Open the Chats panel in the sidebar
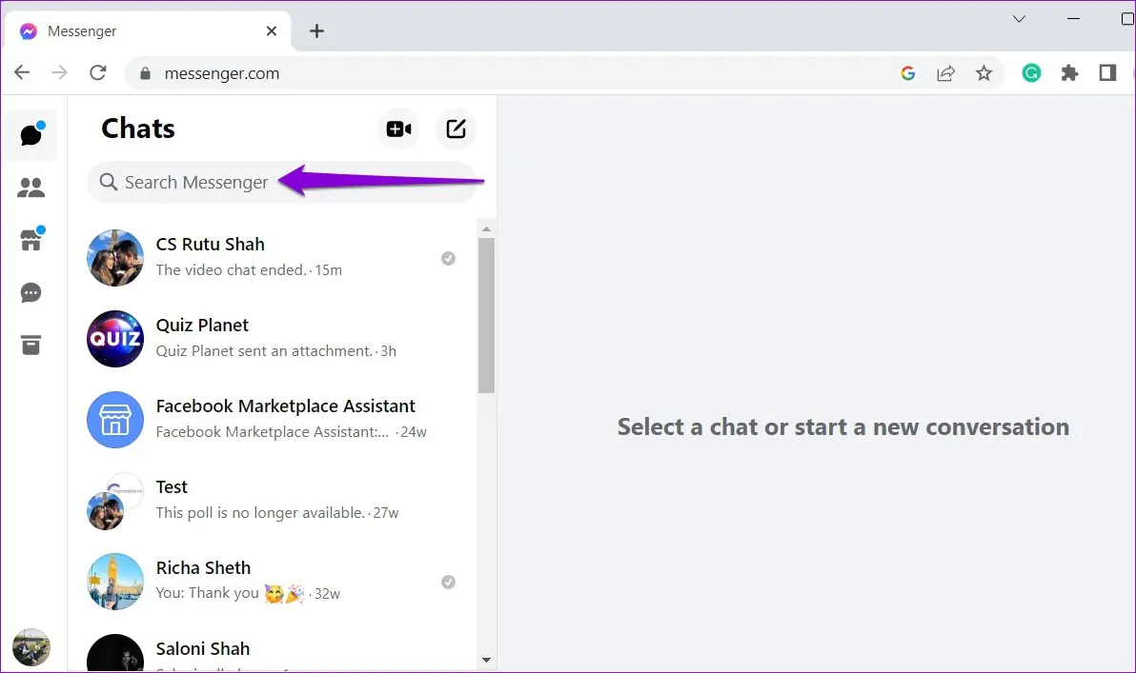 click(x=31, y=134)
